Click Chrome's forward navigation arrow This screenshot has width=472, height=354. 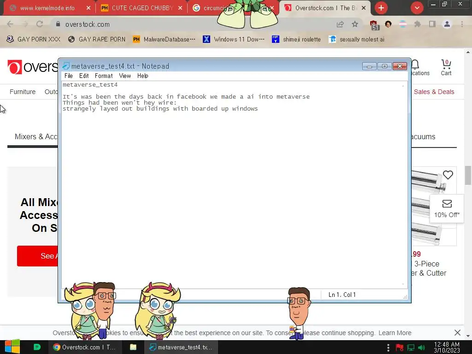(x=25, y=24)
